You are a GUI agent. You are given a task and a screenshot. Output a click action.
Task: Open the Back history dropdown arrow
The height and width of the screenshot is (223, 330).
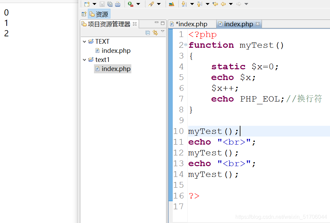point(231,4)
